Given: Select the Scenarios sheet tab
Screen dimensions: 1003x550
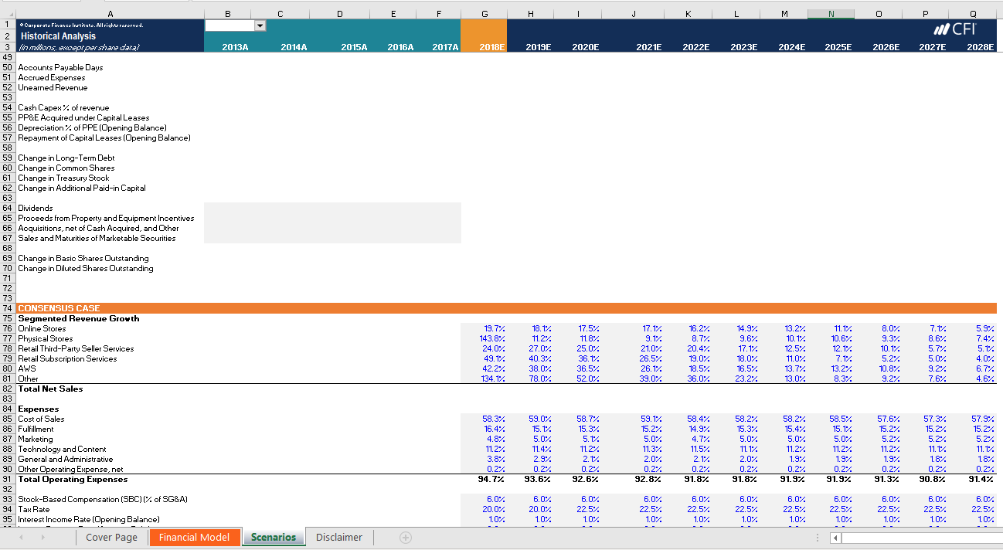Looking at the screenshot, I should tap(274, 537).
